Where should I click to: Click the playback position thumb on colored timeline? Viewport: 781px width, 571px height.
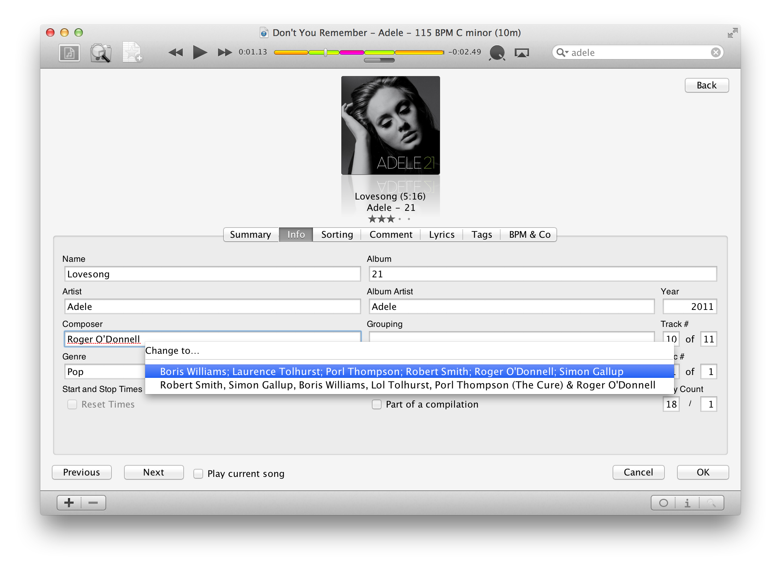tap(325, 53)
